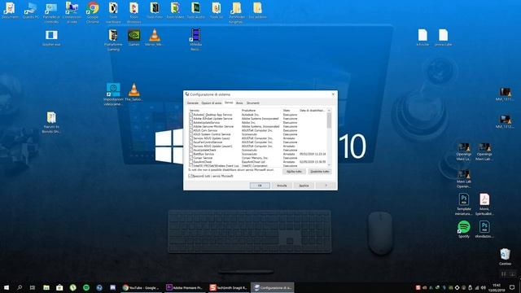Viewport: 521px width, 293px height.
Task: Switch to the Generale tab
Action: click(192, 103)
